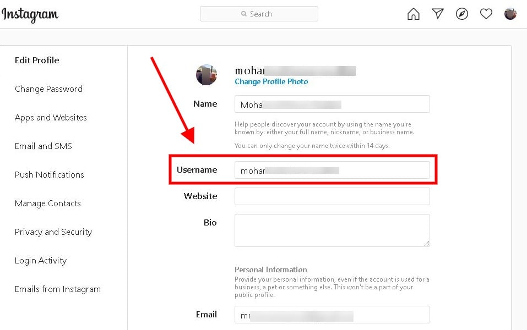View Login Activity
The image size is (527, 330).
click(40, 261)
